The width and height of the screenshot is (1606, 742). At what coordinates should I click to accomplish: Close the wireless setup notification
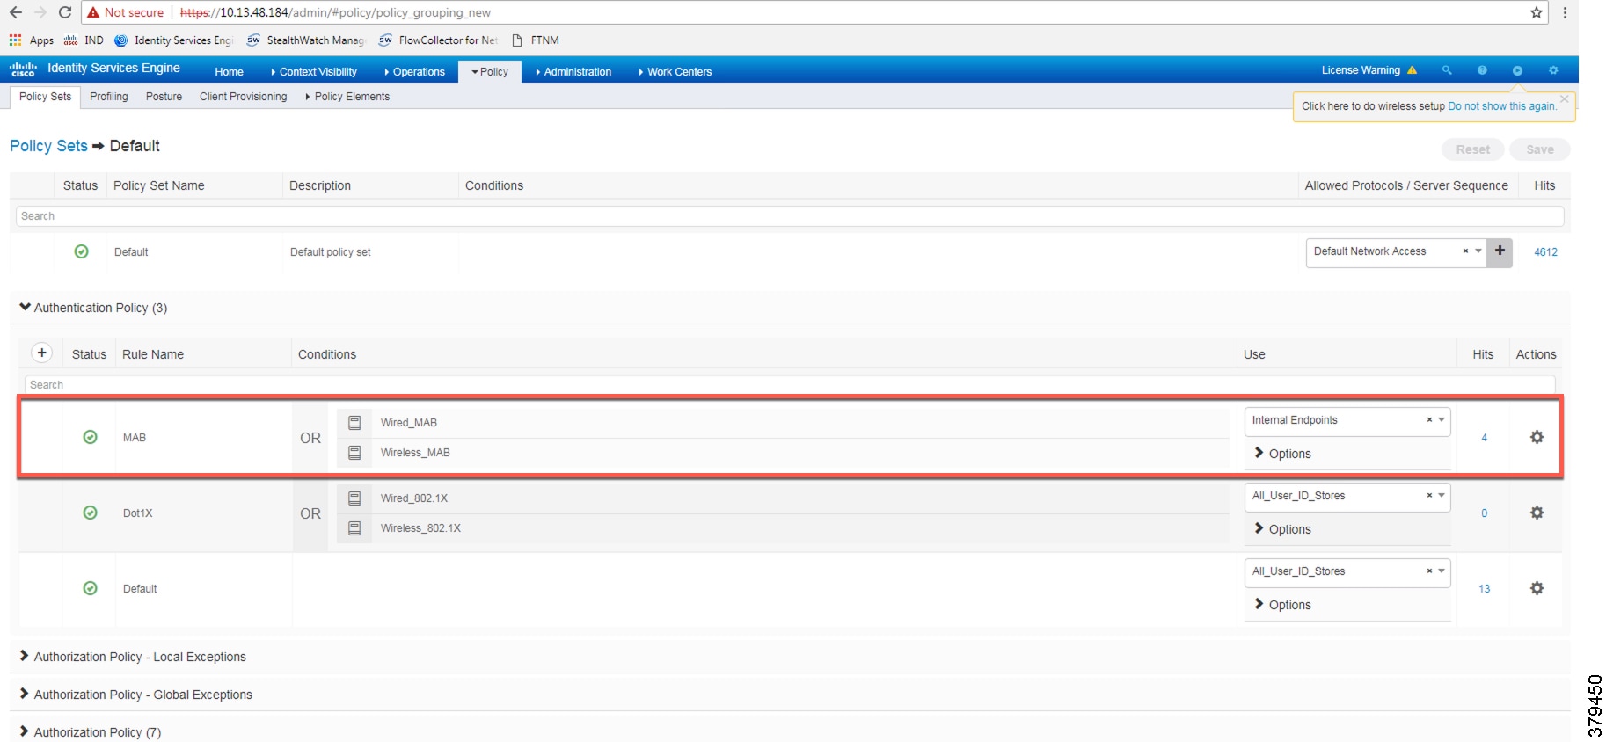pyautogui.click(x=1564, y=98)
